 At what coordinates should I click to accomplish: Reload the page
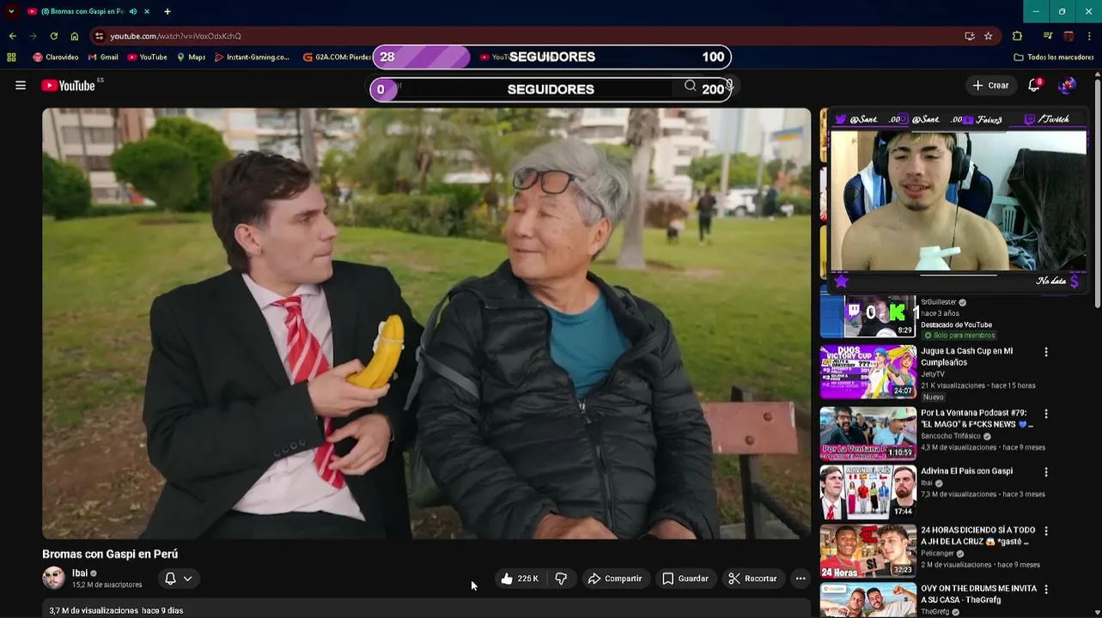pyautogui.click(x=53, y=36)
